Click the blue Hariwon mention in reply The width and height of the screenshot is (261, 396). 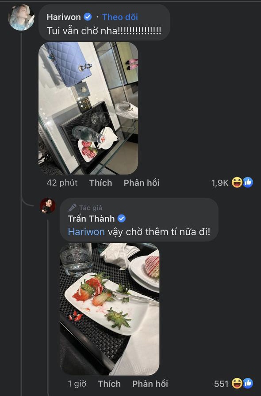point(86,232)
